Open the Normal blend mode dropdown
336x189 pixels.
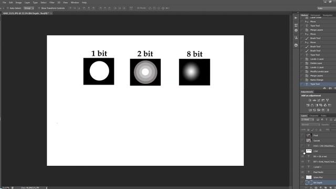tap(310, 125)
